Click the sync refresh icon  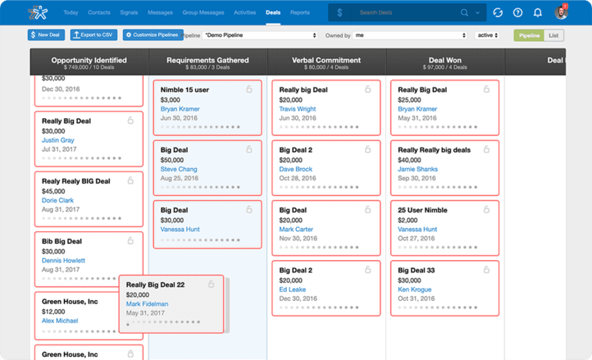pos(497,12)
